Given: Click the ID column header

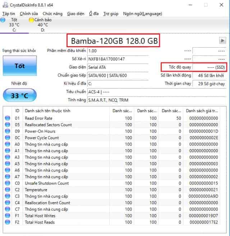Looking at the screenshot, I should tap(17, 111).
